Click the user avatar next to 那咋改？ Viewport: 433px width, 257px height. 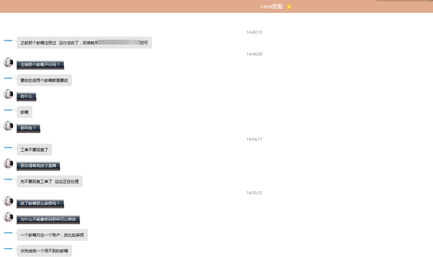8,126
